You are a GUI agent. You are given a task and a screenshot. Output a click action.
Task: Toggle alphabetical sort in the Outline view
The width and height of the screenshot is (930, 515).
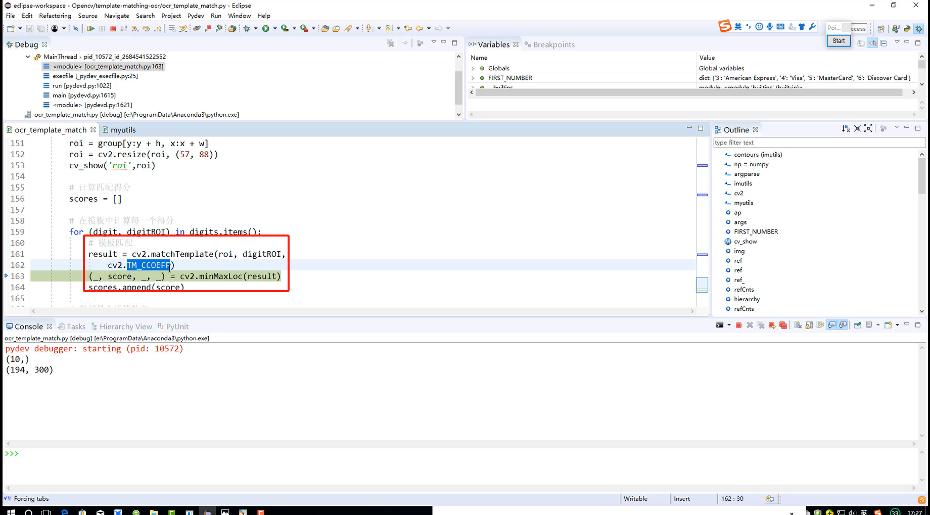pos(846,128)
